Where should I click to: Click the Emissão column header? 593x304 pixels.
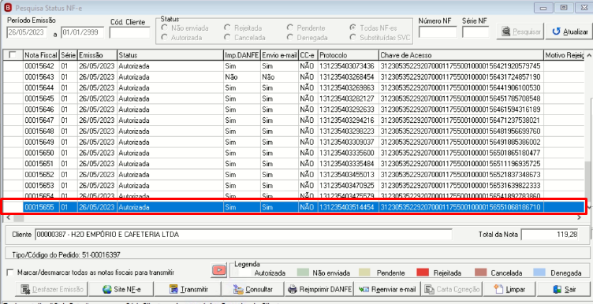click(97, 55)
